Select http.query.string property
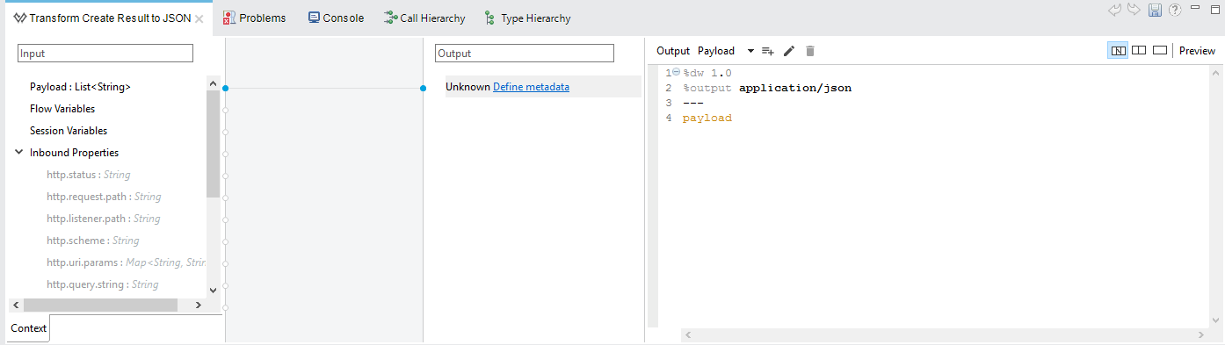1225x345 pixels. (103, 284)
